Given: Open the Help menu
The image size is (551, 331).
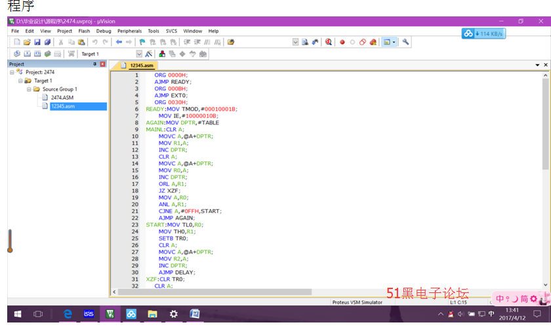Looking at the screenshot, I should coord(213,31).
